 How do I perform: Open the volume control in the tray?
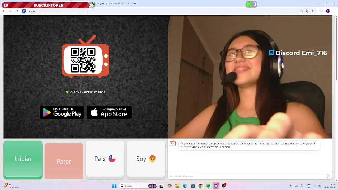click(319, 186)
